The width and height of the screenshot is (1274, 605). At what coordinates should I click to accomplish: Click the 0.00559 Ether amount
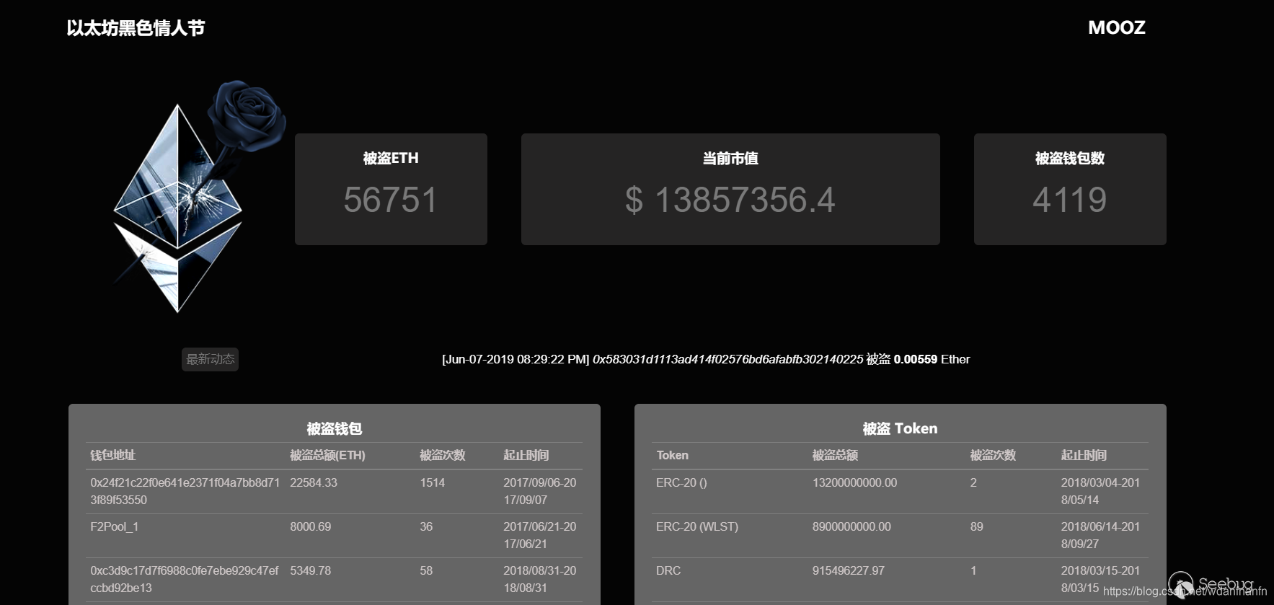pyautogui.click(x=932, y=359)
